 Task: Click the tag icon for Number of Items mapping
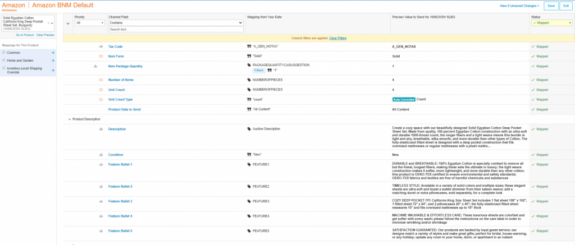(249, 80)
